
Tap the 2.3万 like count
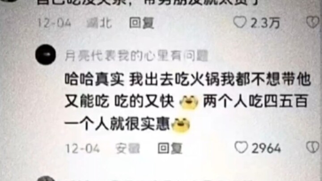click(x=265, y=23)
